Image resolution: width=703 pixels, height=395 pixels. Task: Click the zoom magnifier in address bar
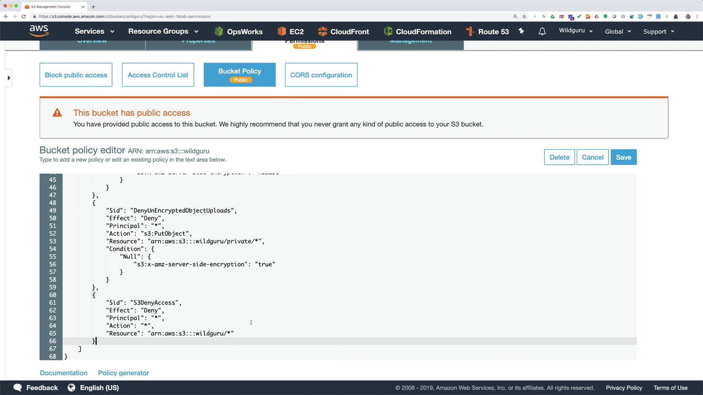click(x=515, y=16)
